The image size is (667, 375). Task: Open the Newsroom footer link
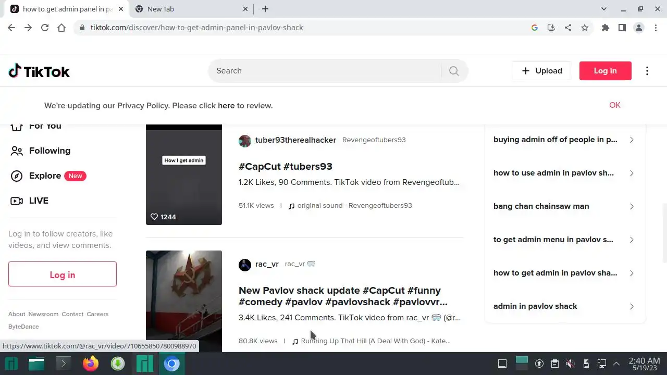pos(43,314)
